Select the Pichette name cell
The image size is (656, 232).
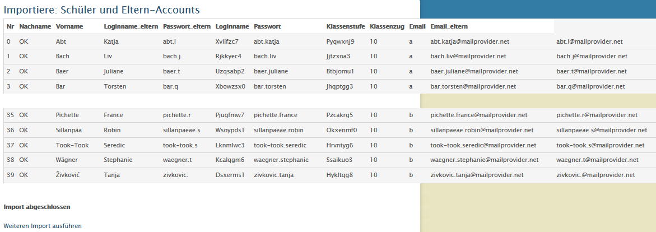pyautogui.click(x=67, y=115)
